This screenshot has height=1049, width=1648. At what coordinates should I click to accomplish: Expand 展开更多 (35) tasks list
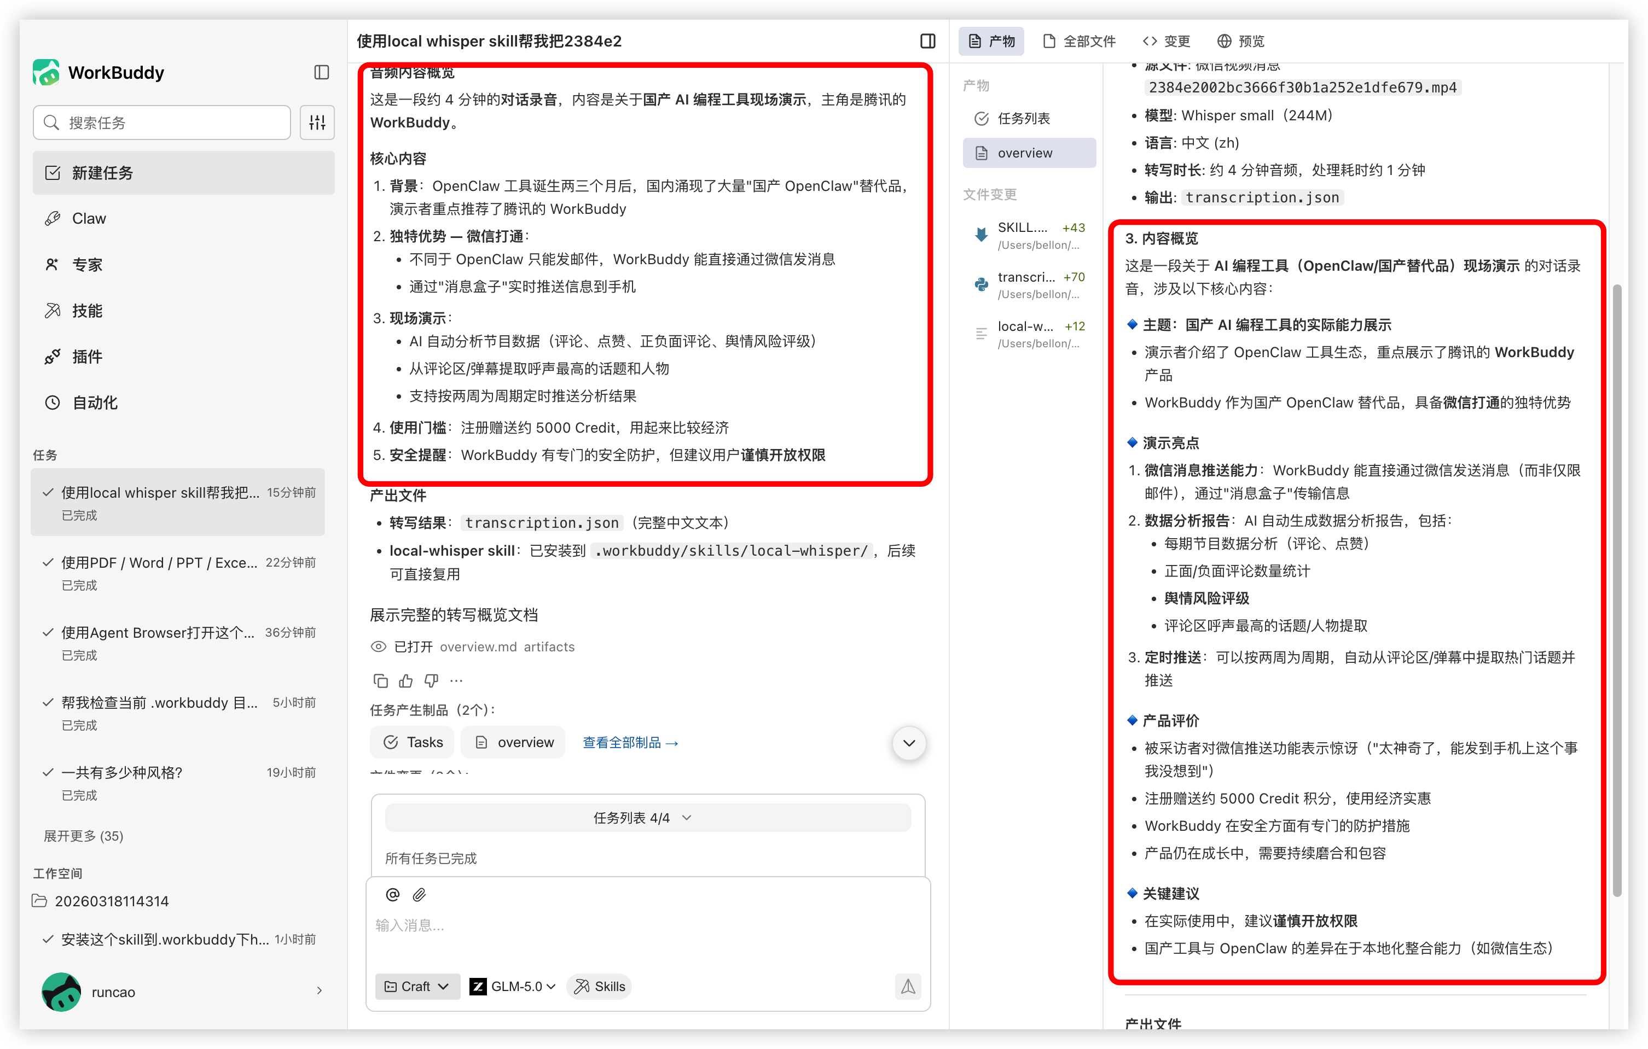(84, 836)
